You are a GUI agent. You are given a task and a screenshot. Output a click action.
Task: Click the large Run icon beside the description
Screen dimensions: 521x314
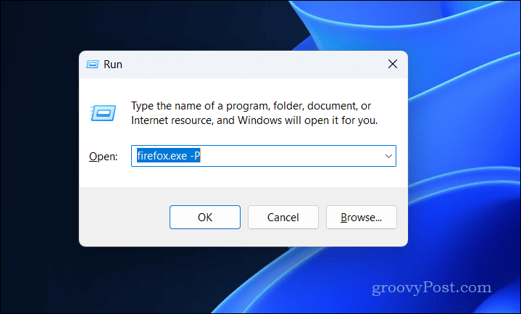pos(103,113)
